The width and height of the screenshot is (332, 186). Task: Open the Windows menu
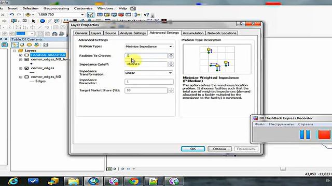(x=105, y=8)
